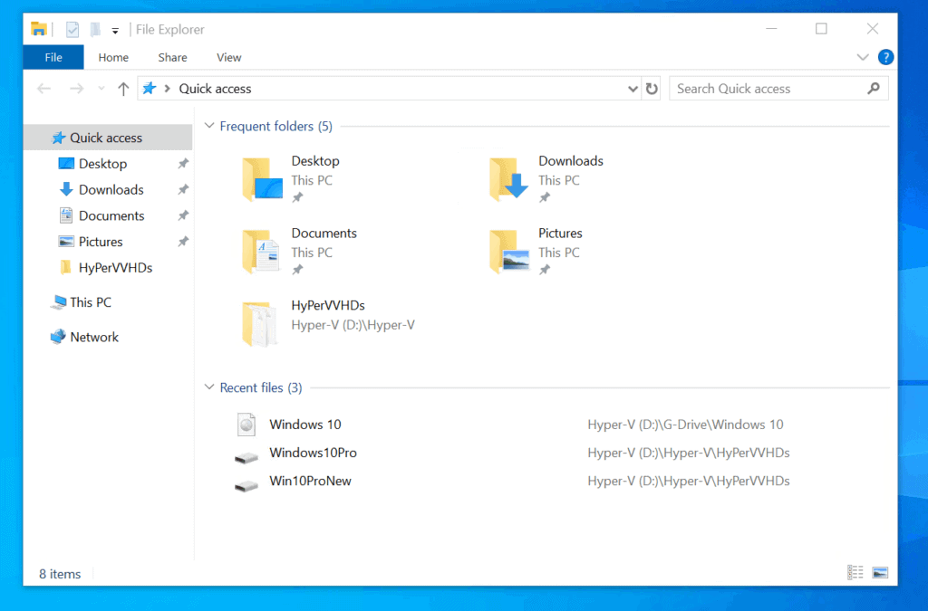Expand the ribbon with the chevron
The image size is (928, 611).
pos(863,57)
